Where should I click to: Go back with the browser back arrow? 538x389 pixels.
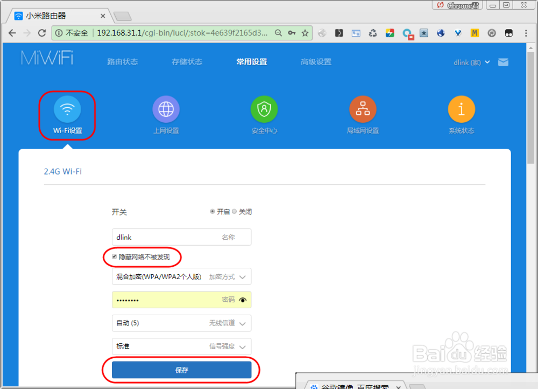coord(12,33)
